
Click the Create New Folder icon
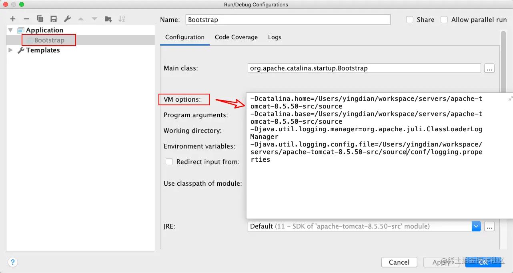point(108,19)
